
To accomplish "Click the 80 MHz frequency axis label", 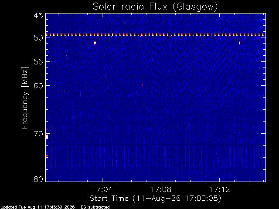I will 38,179.
